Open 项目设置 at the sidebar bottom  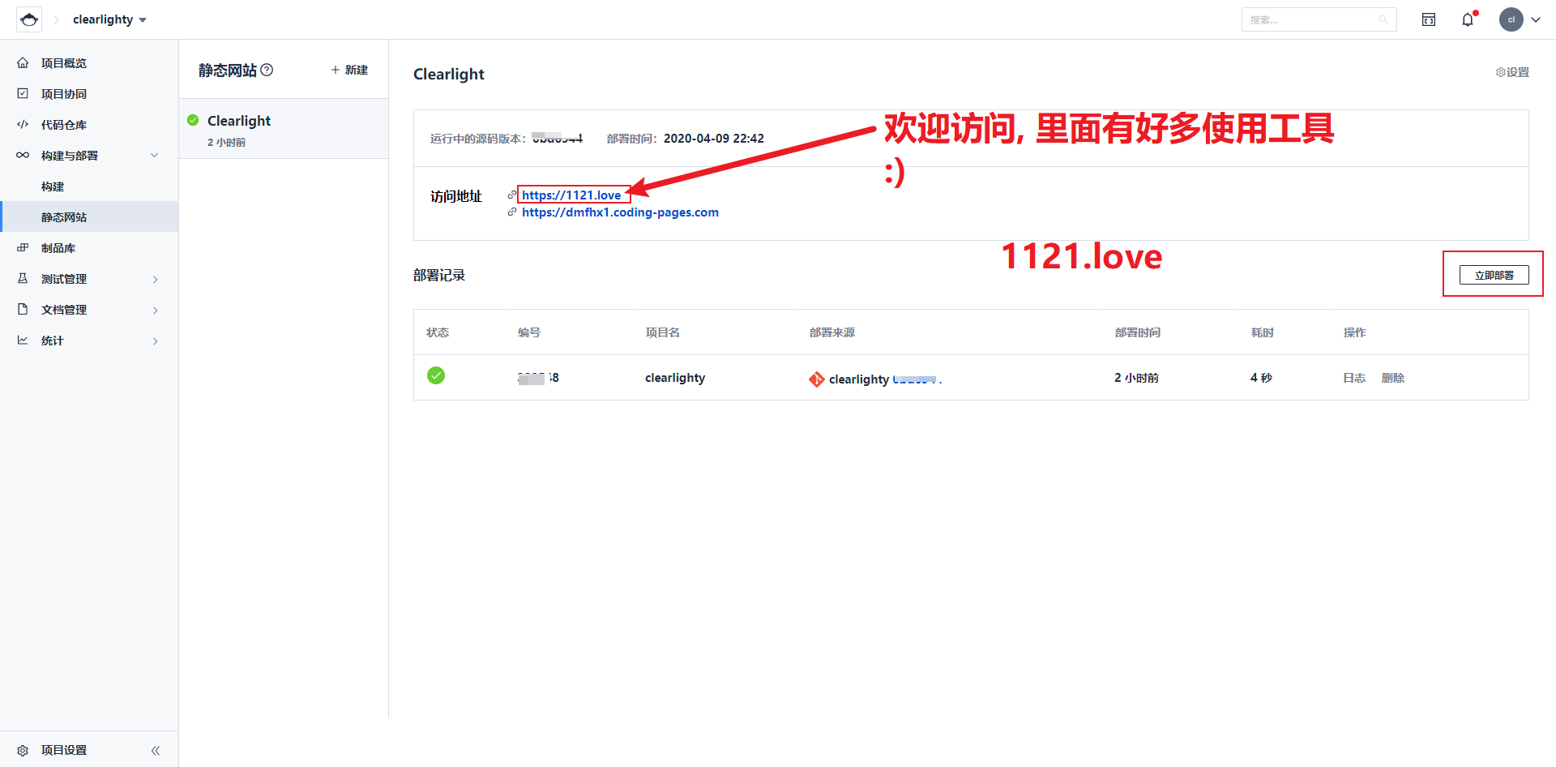64,750
